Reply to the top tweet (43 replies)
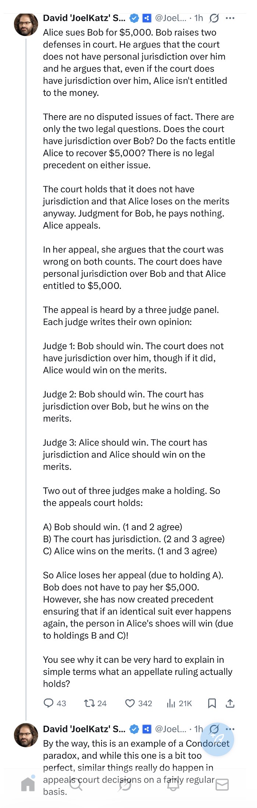This screenshot has width=257, height=808. pos(49,703)
